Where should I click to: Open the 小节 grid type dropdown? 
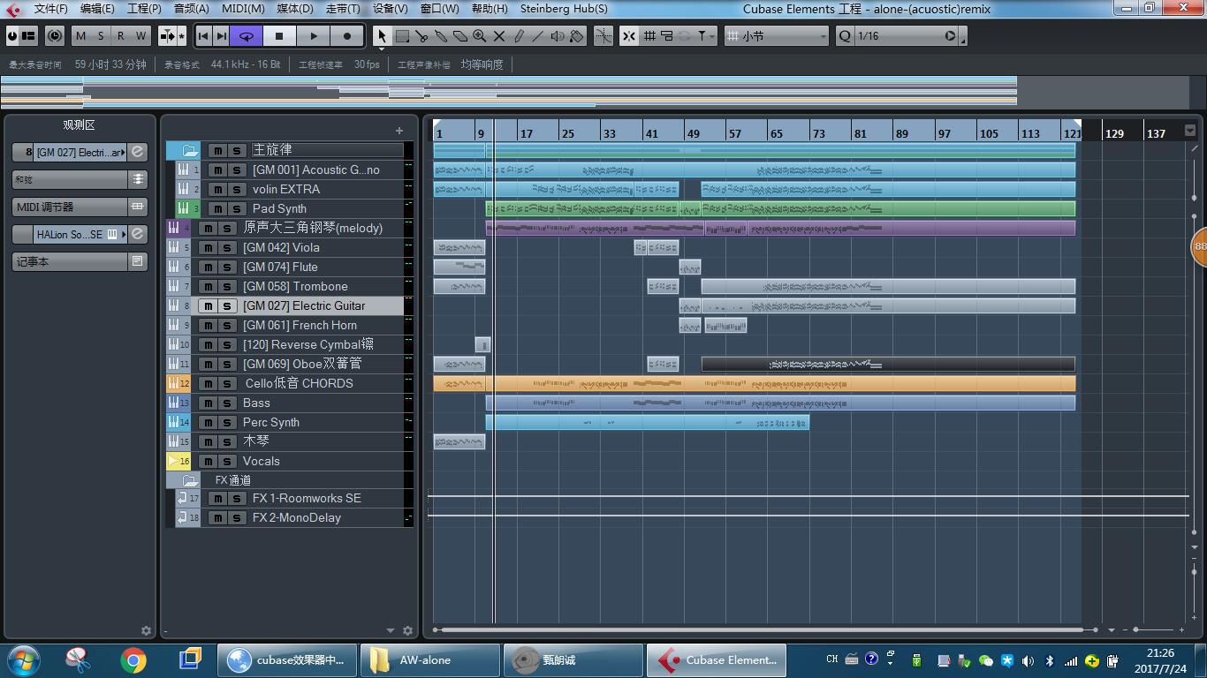tap(777, 36)
